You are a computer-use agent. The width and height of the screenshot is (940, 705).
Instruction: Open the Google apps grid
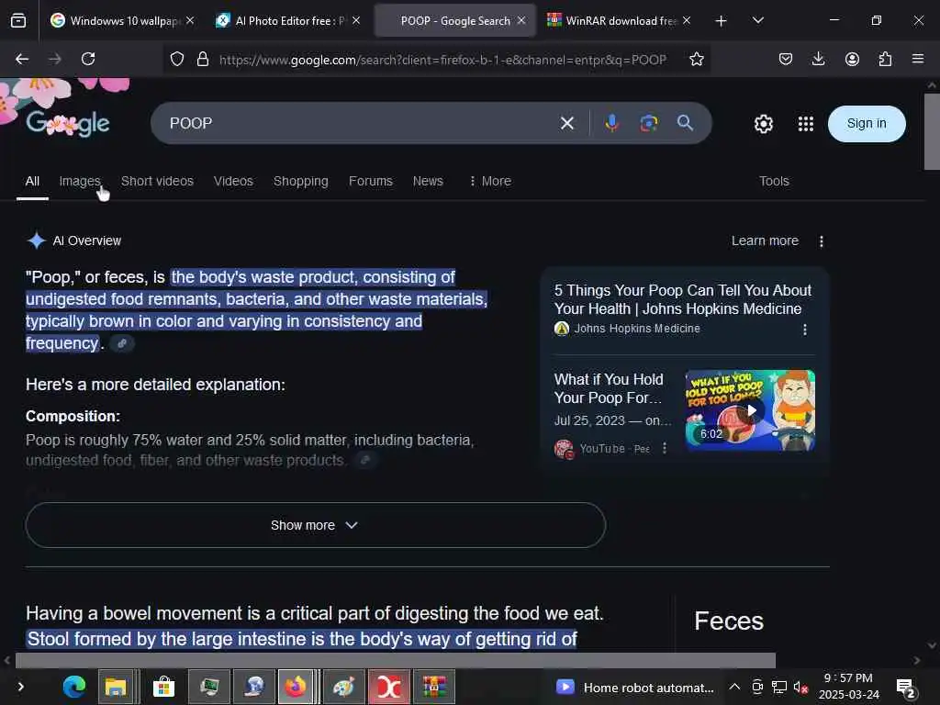tap(806, 124)
